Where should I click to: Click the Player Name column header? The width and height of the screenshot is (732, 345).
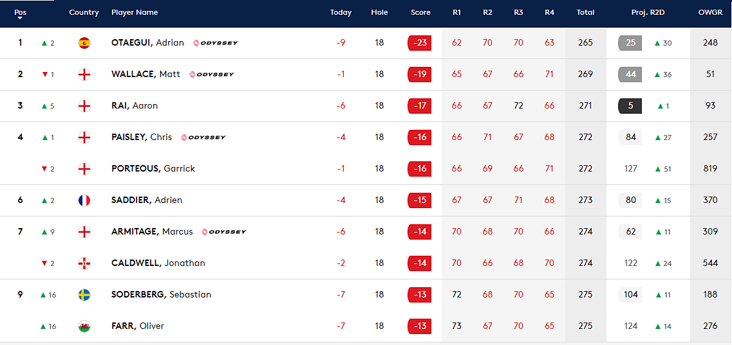(135, 13)
